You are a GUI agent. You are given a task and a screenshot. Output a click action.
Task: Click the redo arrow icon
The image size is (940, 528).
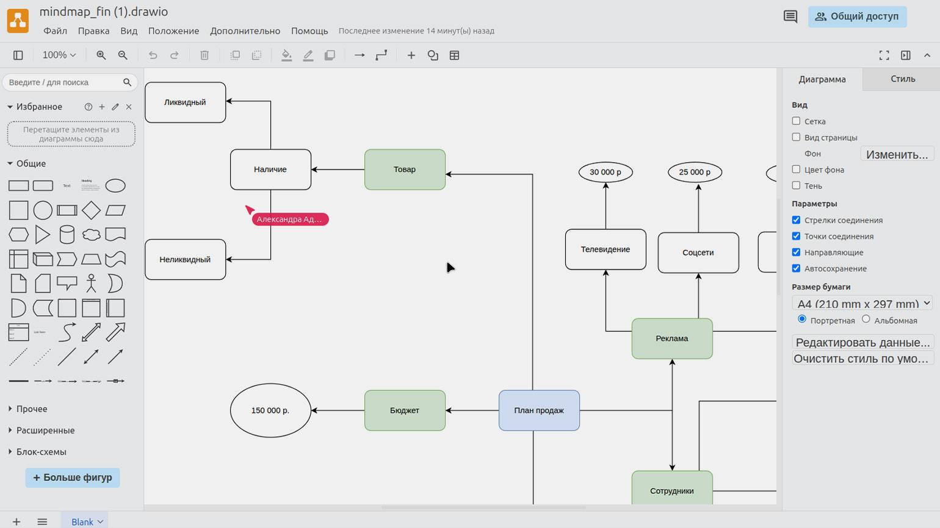[175, 55]
